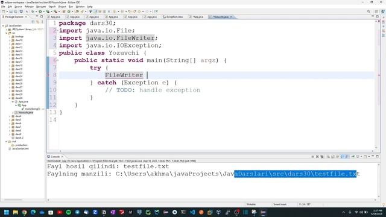Toggle Scroll Lock in Console toolbar
386x217 pixels.
333,157
